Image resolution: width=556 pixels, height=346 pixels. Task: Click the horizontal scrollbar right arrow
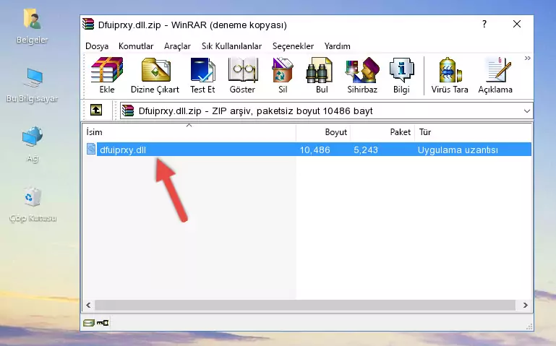(526, 305)
